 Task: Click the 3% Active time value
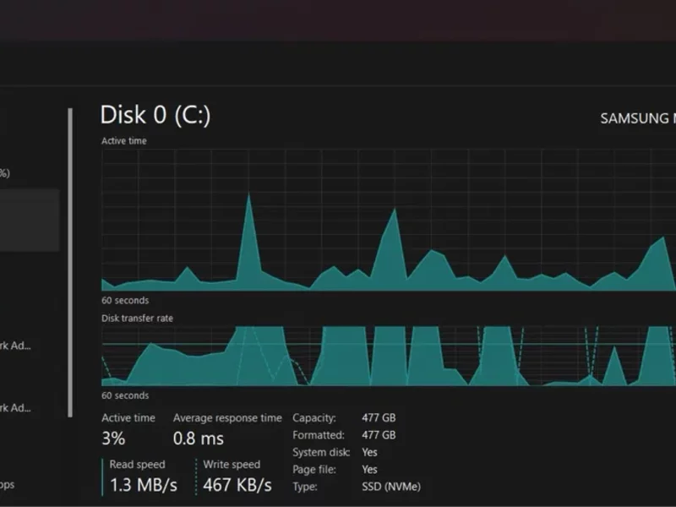click(113, 439)
